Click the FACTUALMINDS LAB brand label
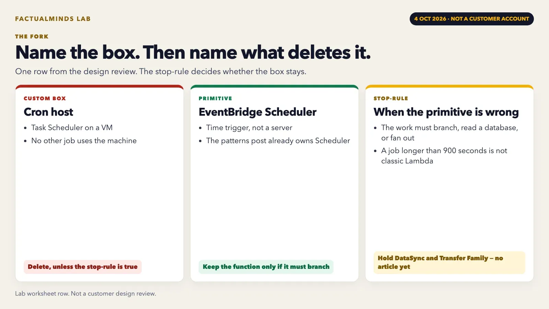The height and width of the screenshot is (309, 549). tap(53, 19)
